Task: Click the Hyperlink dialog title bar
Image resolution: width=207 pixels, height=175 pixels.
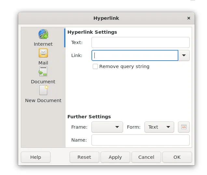Action: pyautogui.click(x=106, y=18)
